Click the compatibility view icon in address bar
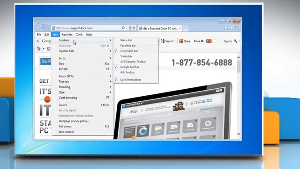Viewport: 300px width, 169px height. click(130, 28)
